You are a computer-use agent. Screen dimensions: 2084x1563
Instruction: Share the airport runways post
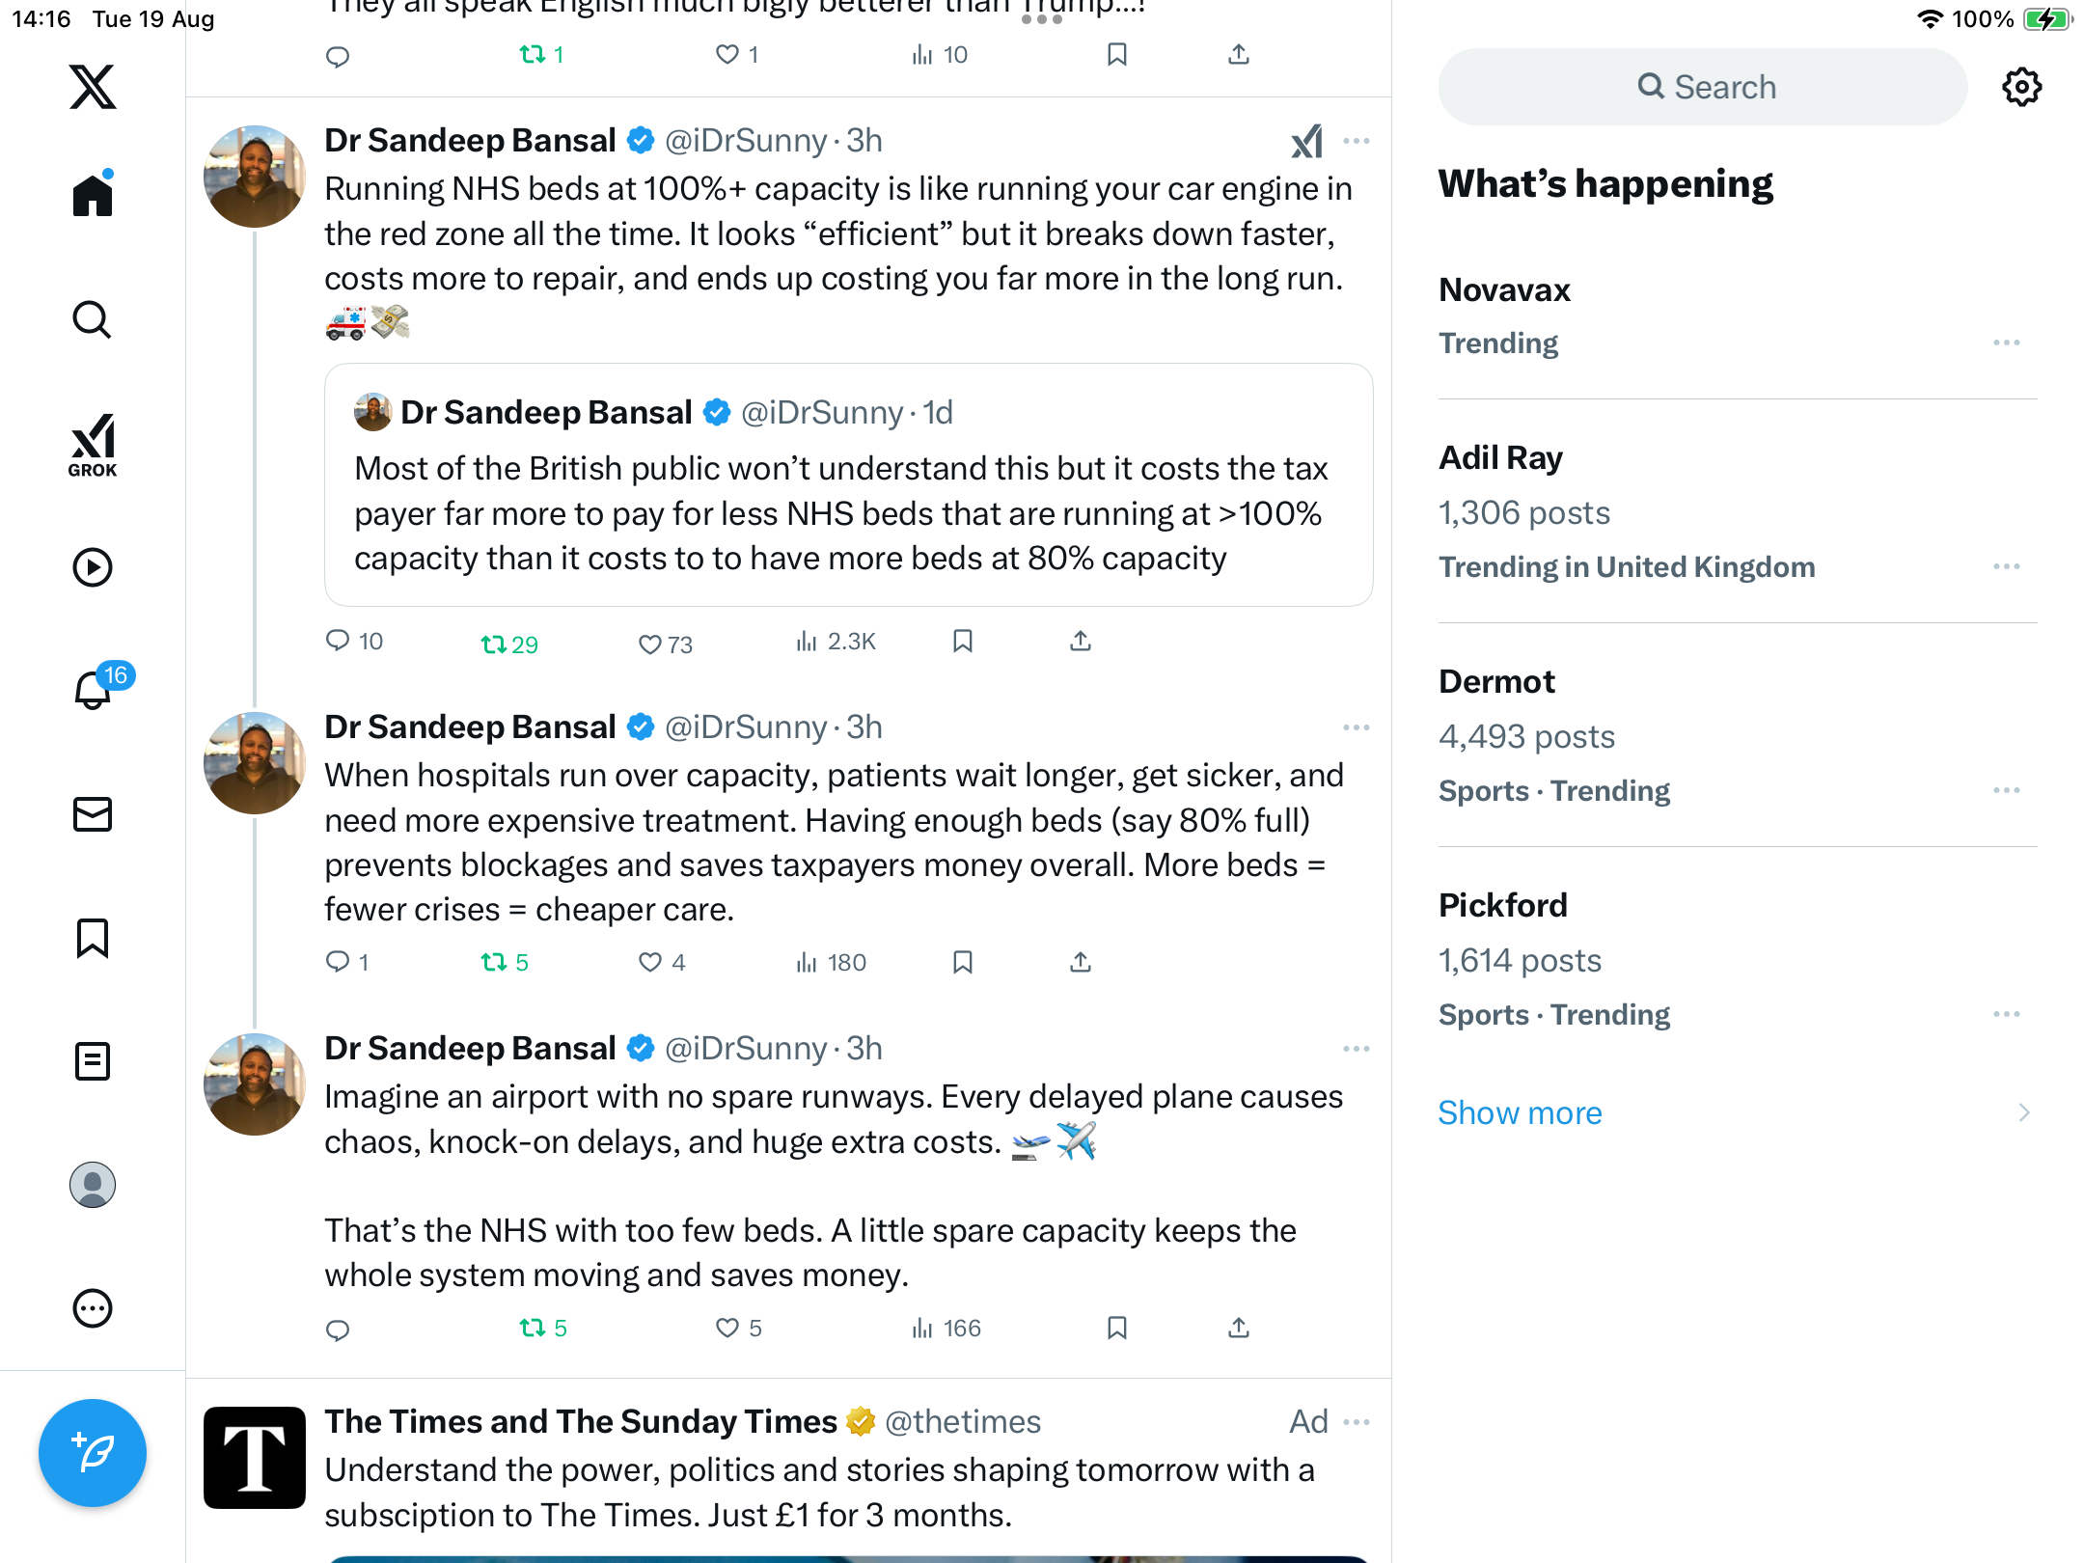1239,1329
